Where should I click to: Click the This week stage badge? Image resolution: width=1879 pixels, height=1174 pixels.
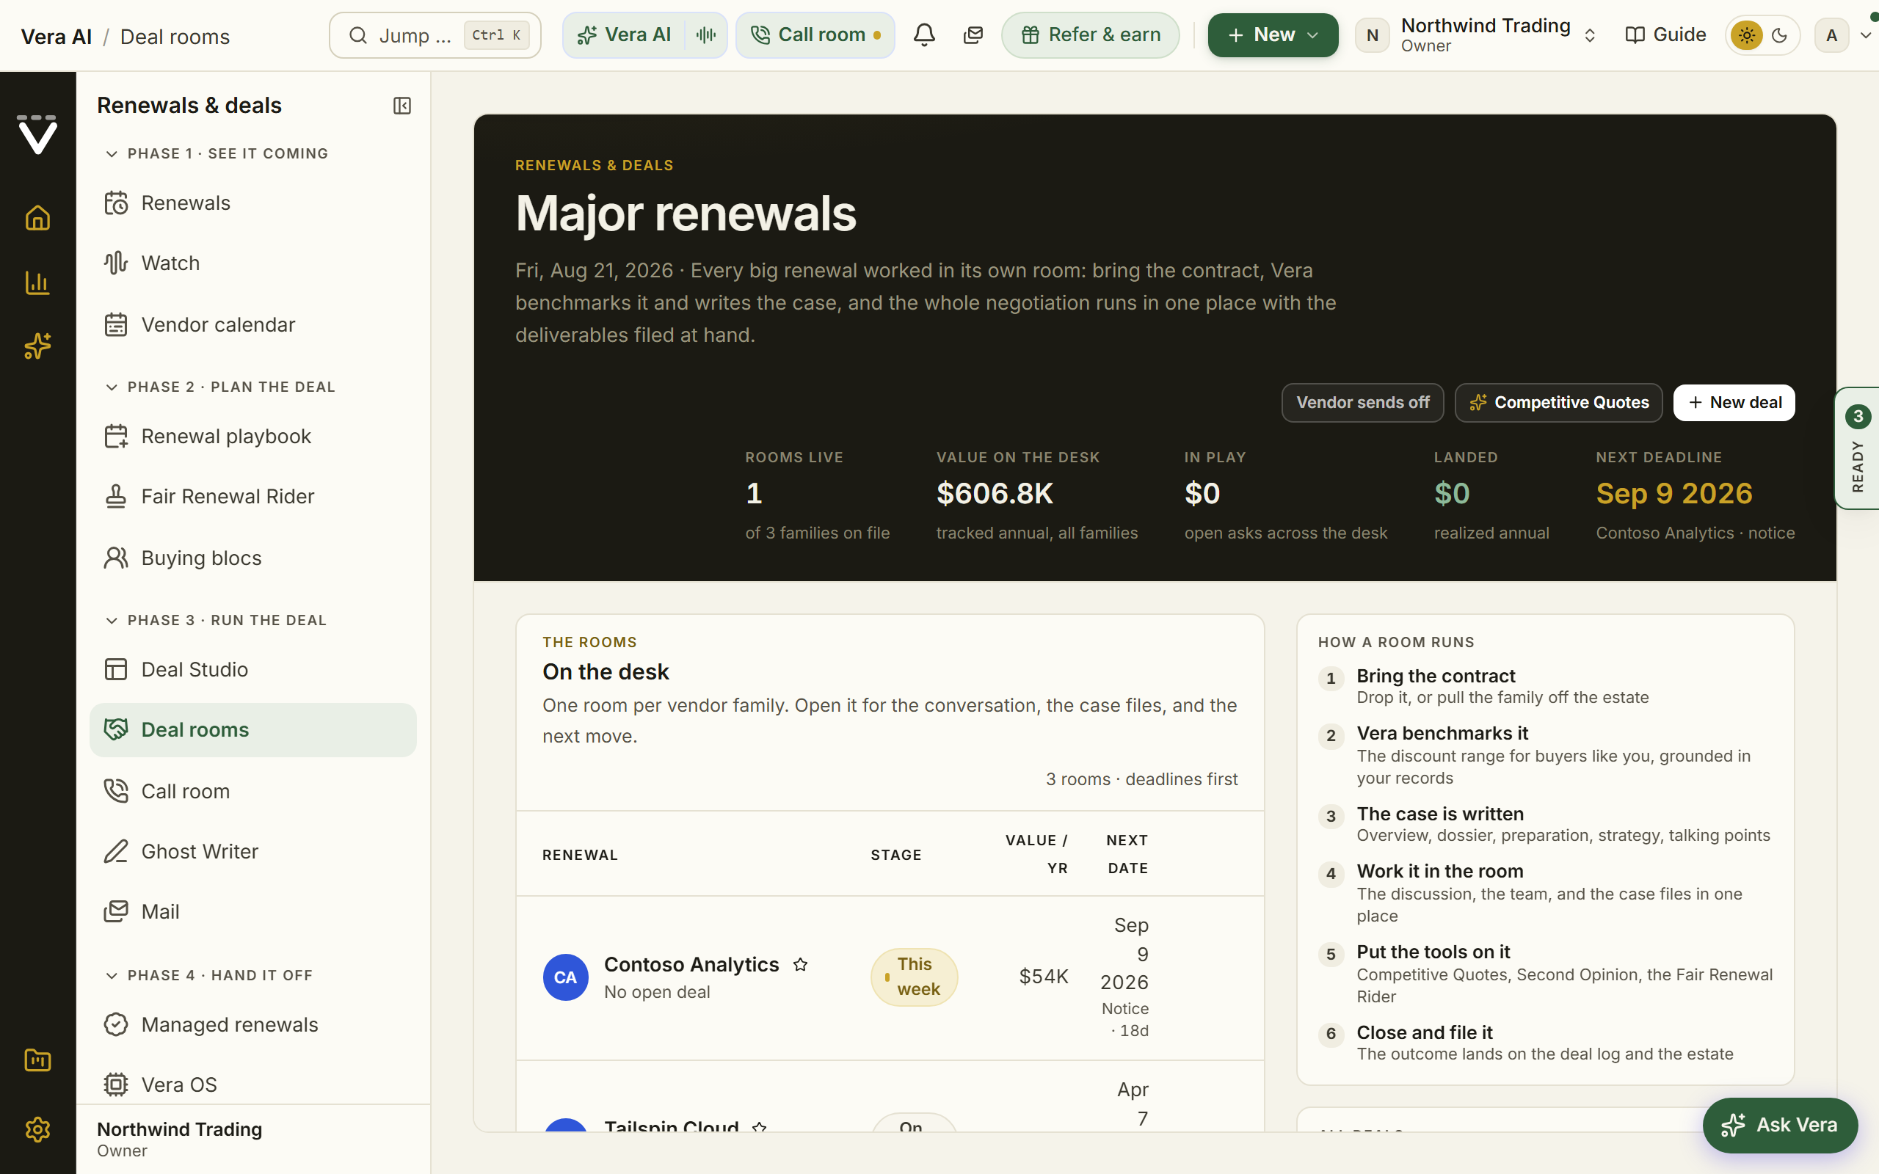[x=914, y=977]
